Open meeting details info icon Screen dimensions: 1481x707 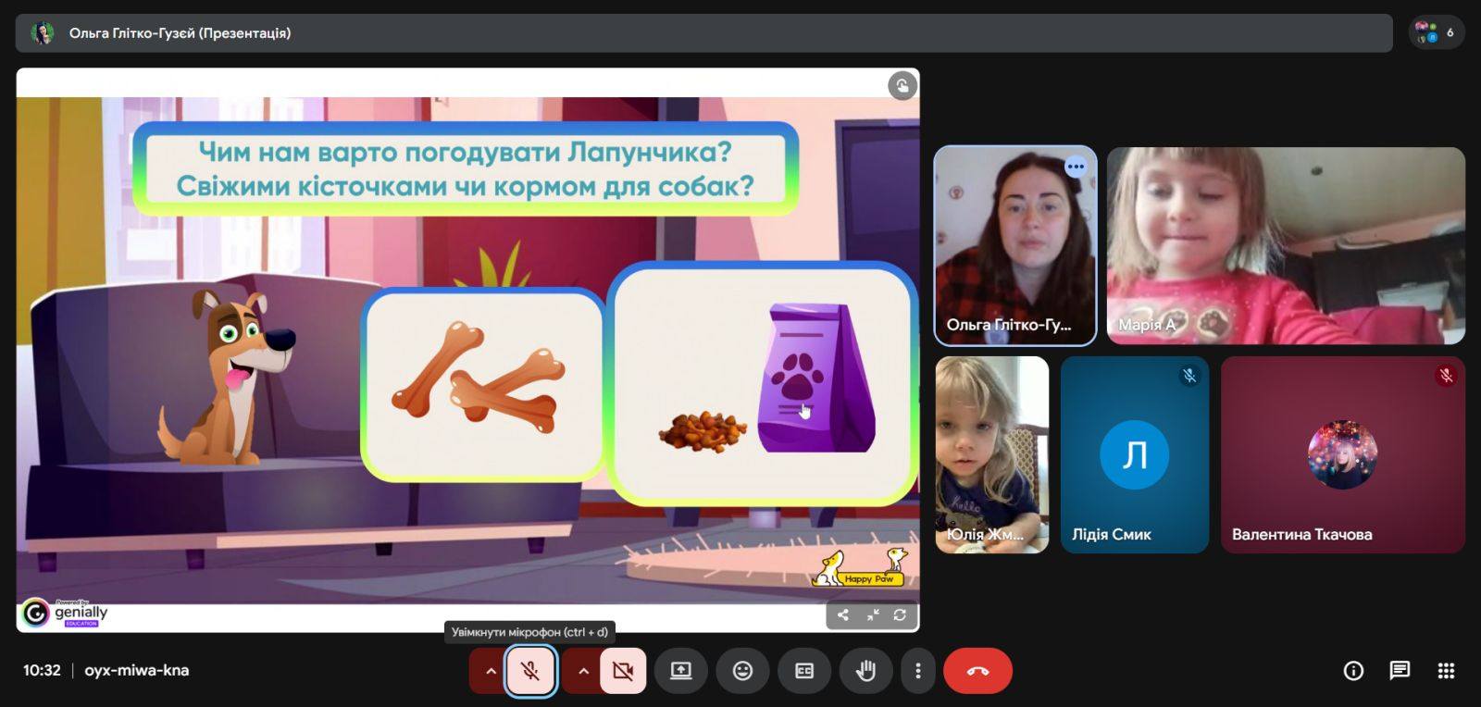pos(1353,671)
